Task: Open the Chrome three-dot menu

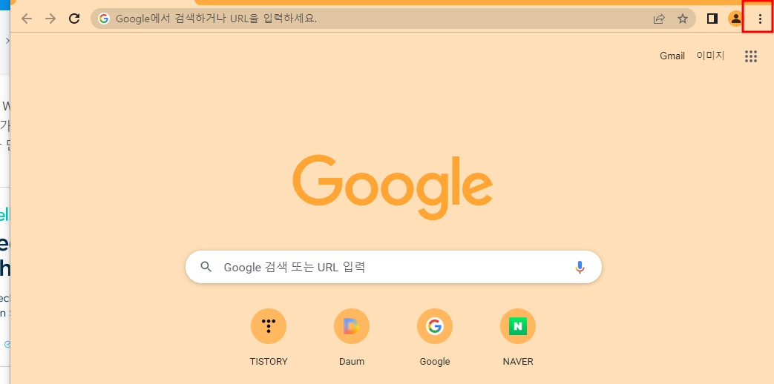Action: pos(760,19)
